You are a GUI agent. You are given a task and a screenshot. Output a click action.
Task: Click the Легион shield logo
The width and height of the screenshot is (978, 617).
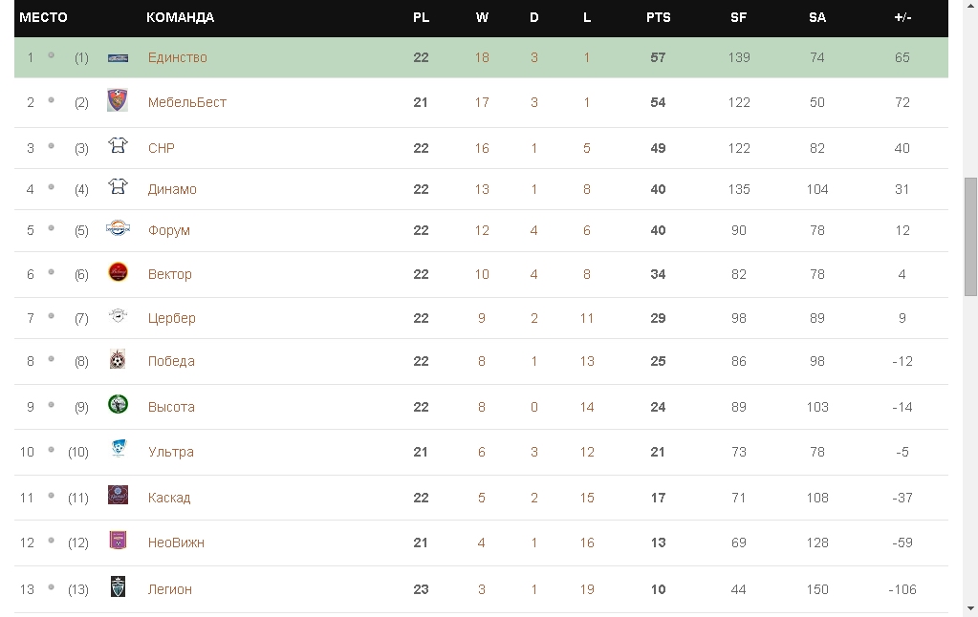118,587
